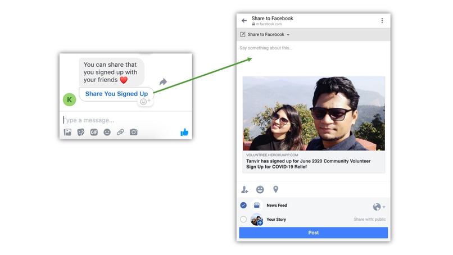Click the Your Story label
Image resolution: width=453 pixels, height=255 pixels.
tap(276, 220)
